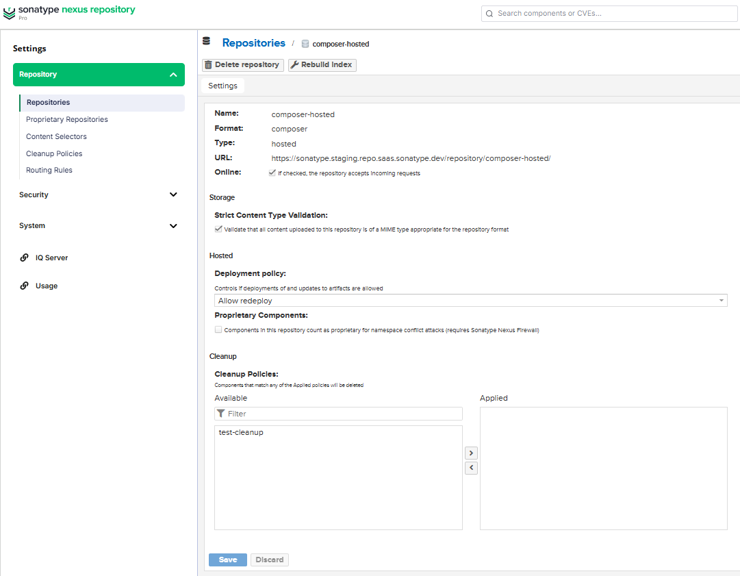
Task: Click the composer-hosted breadcrumb repository icon
Action: click(x=305, y=44)
